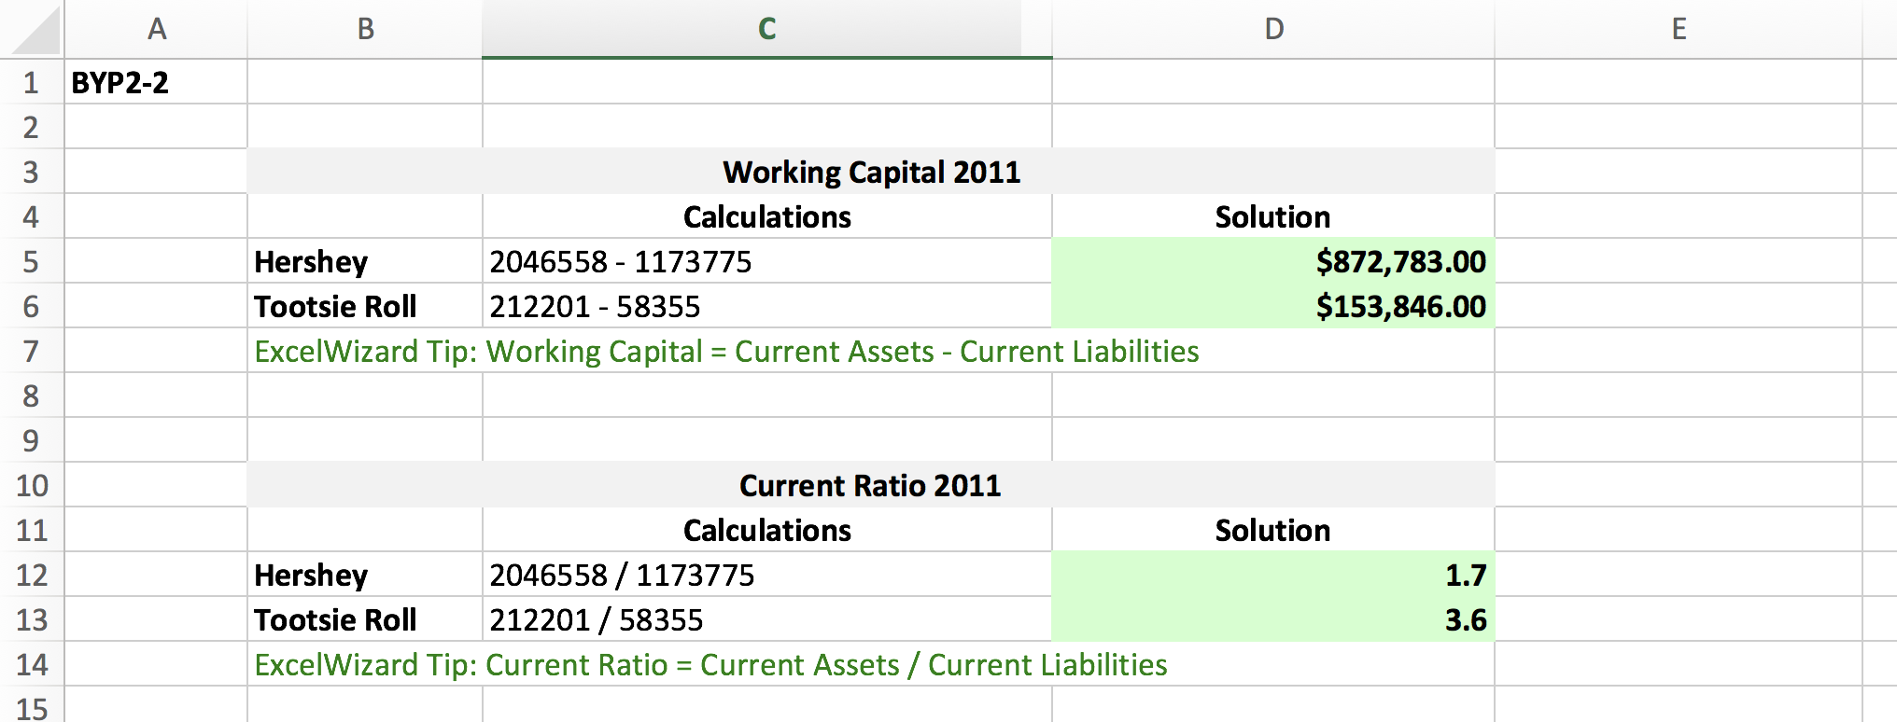
Task: Select row 8 header
Action: [31, 396]
